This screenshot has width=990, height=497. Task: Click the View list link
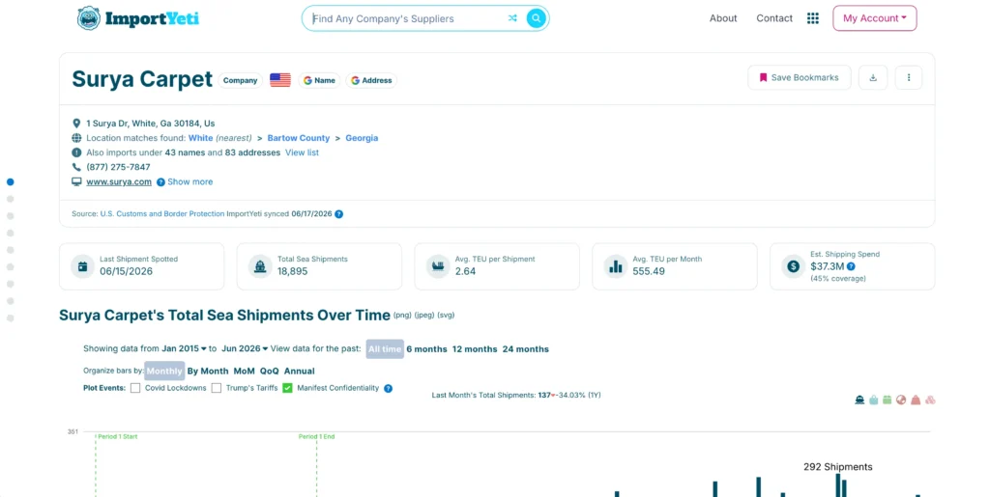coord(302,152)
